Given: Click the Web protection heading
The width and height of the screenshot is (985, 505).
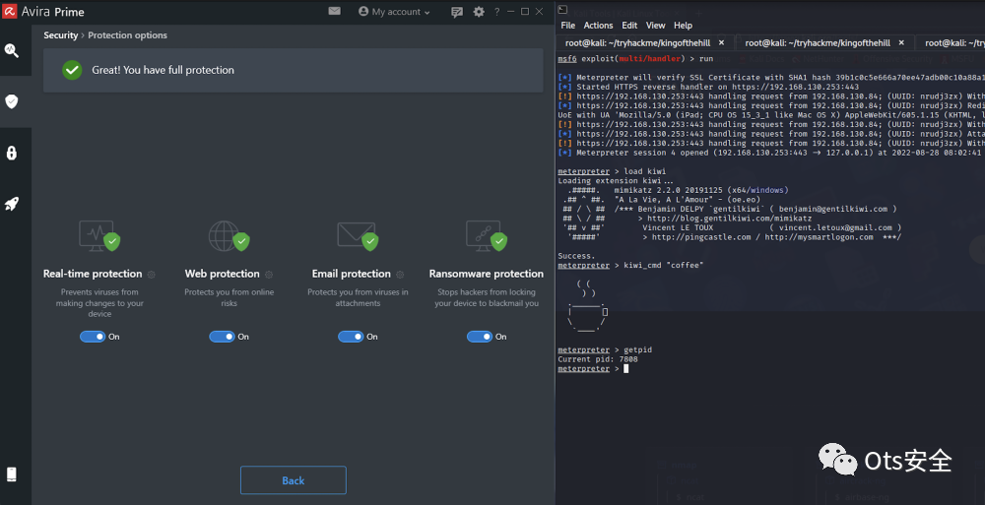Looking at the screenshot, I should (x=222, y=274).
